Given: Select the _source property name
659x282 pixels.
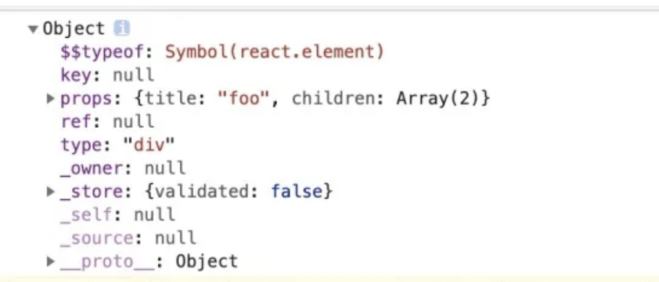Looking at the screenshot, I should 97,238.
